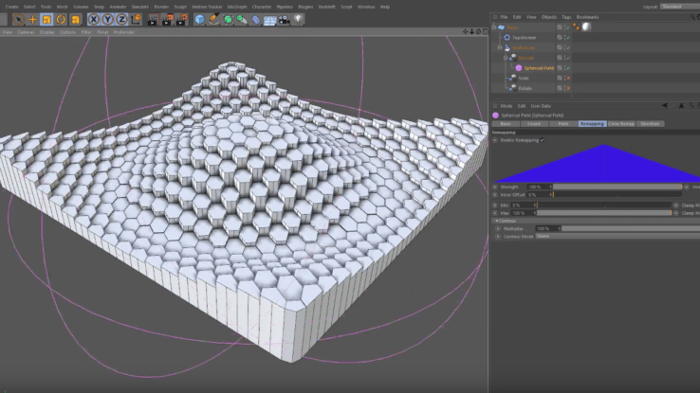Disable the Enable Remapping checkbox

(x=542, y=140)
